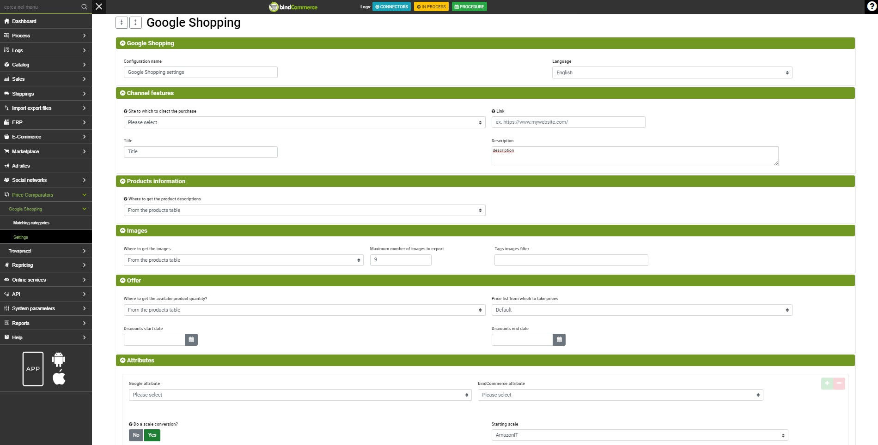Click the sidebar menu search box
The image size is (878, 445).
(x=39, y=7)
